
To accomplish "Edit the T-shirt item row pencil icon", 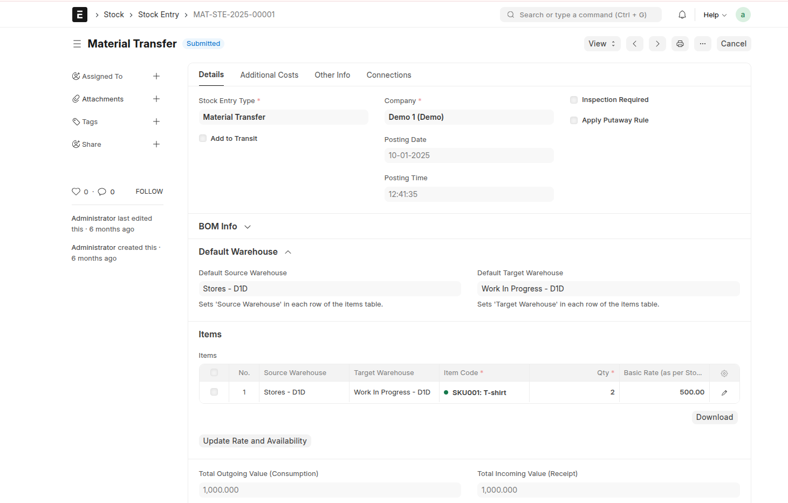I will pyautogui.click(x=724, y=392).
